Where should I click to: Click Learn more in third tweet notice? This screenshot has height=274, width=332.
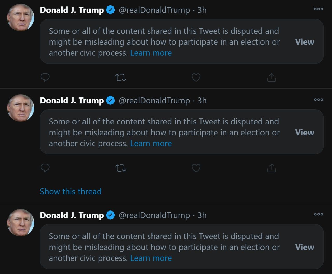(151, 258)
